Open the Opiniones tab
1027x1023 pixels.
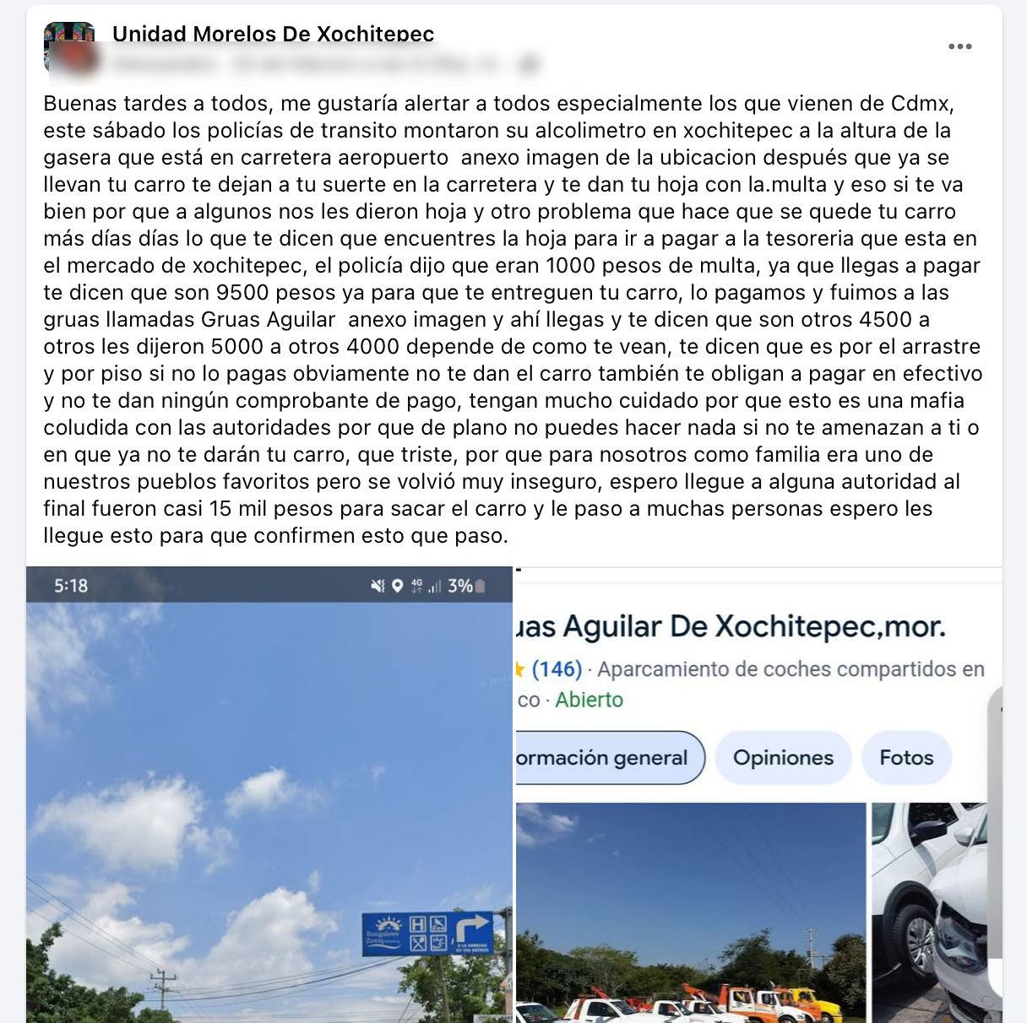[783, 757]
